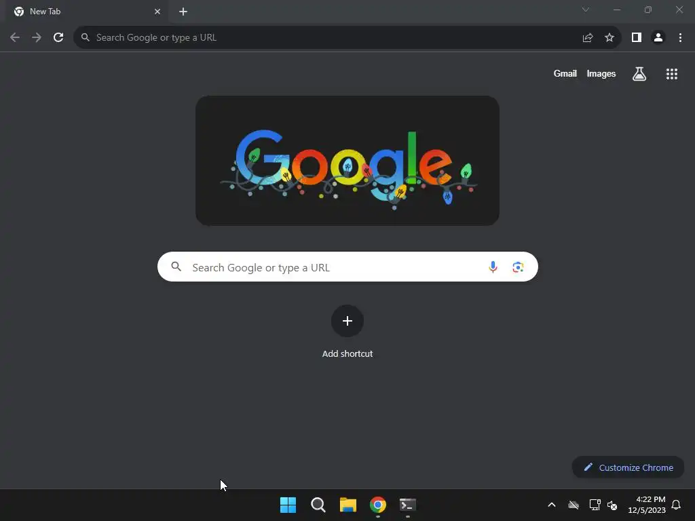
Task: Click the Chrome taskbar icon
Action: (x=378, y=505)
